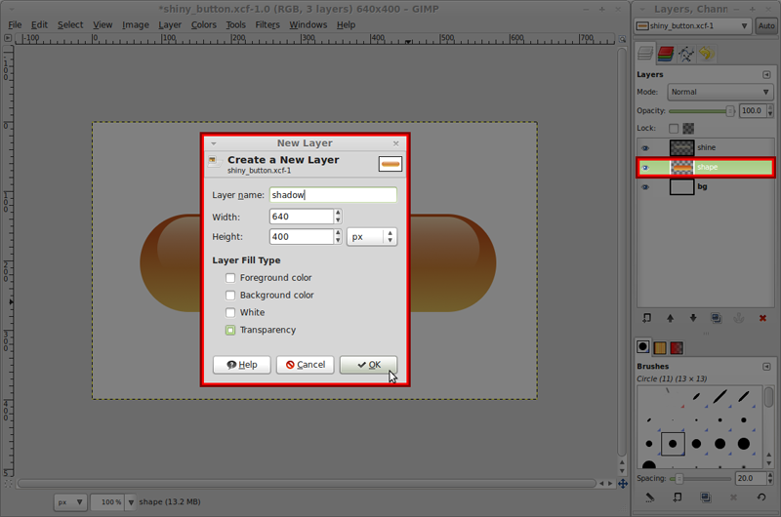Image resolution: width=781 pixels, height=517 pixels.
Task: Click the new brush icon in Brushes panel
Action: [678, 497]
